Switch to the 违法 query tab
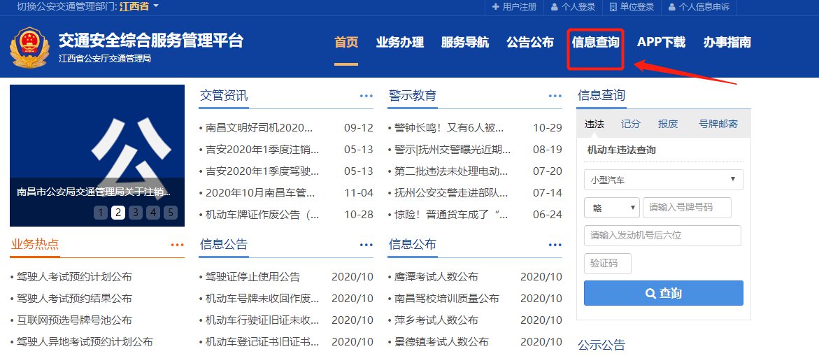This screenshot has height=356, width=819. (x=594, y=124)
